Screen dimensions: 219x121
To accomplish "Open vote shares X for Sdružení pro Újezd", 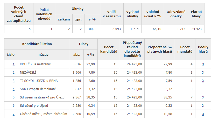I will point(203,106).
